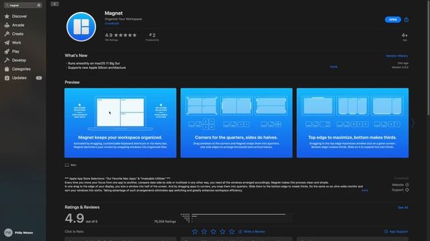Click the Arcade joystick icon

point(7,25)
